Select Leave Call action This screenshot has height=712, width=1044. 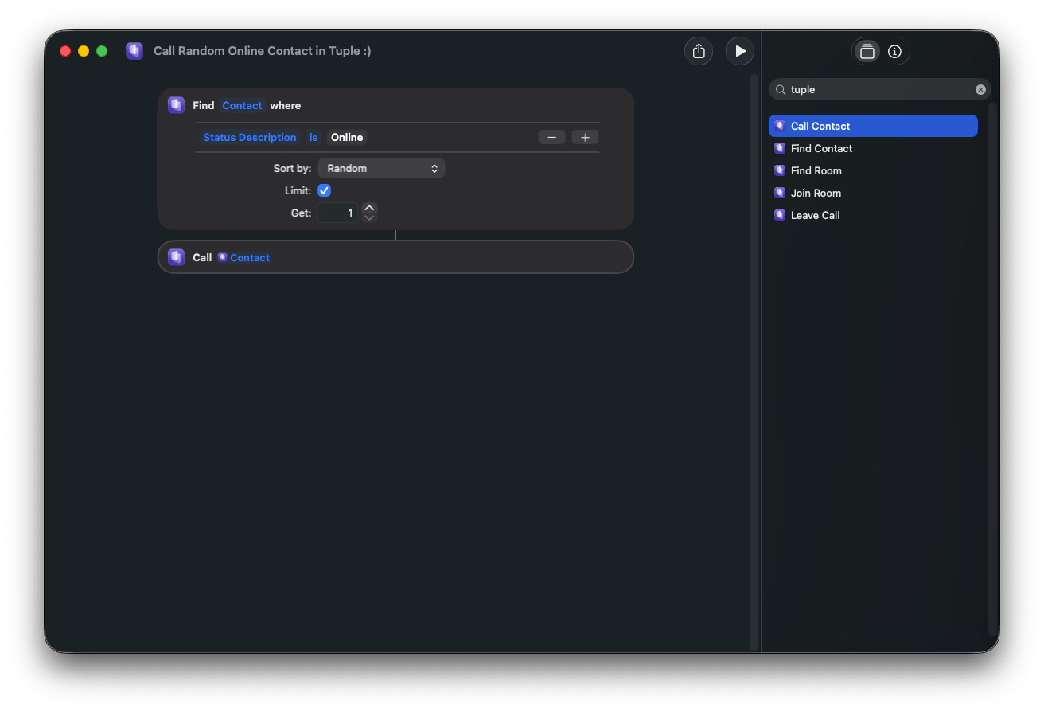[873, 215]
